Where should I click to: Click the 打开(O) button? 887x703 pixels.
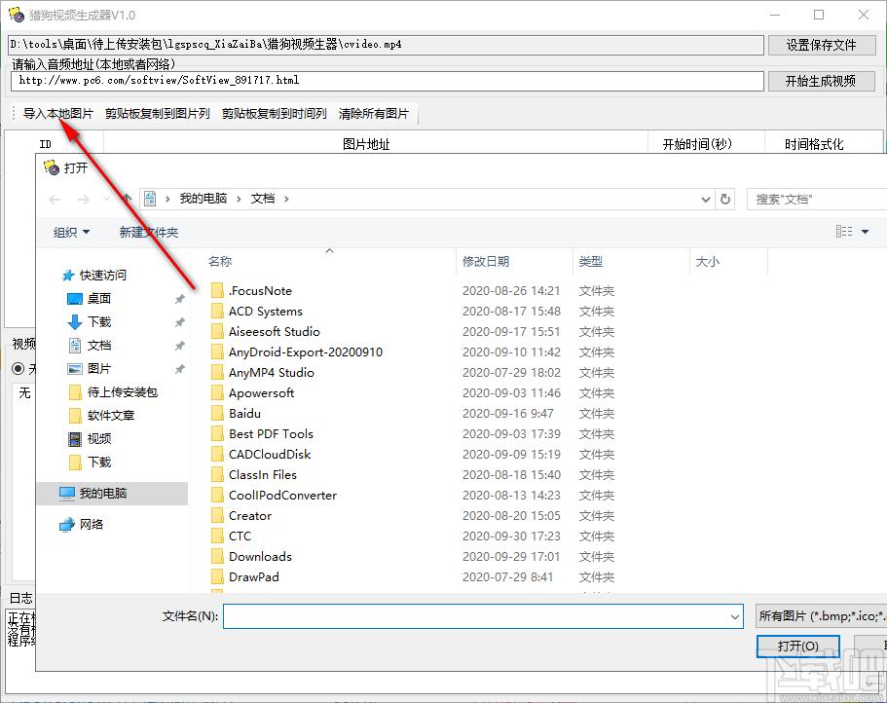click(797, 646)
